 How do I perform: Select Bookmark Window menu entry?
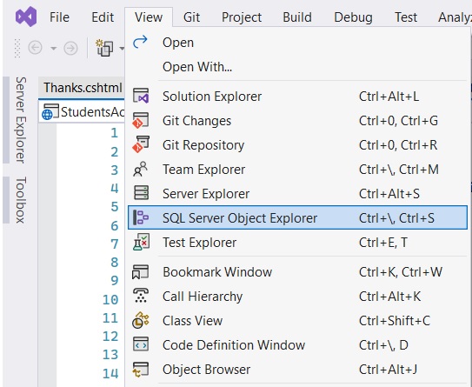[x=297, y=272]
